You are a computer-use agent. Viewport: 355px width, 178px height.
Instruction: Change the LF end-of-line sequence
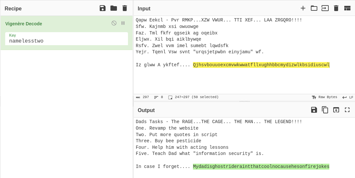[348, 97]
